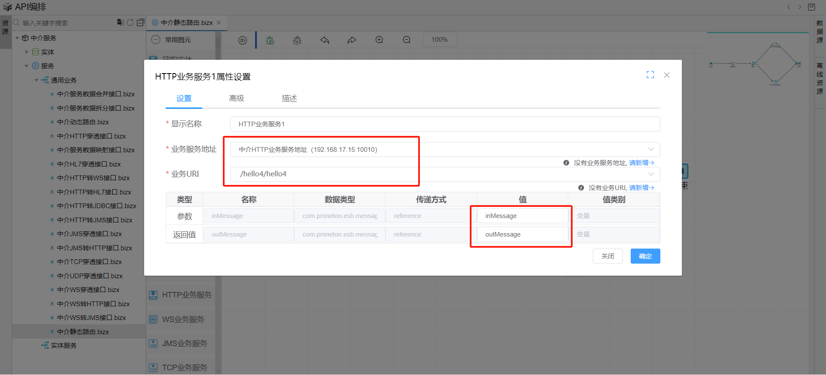
Task: Collapse all tree nodes icon
Action: [140, 22]
